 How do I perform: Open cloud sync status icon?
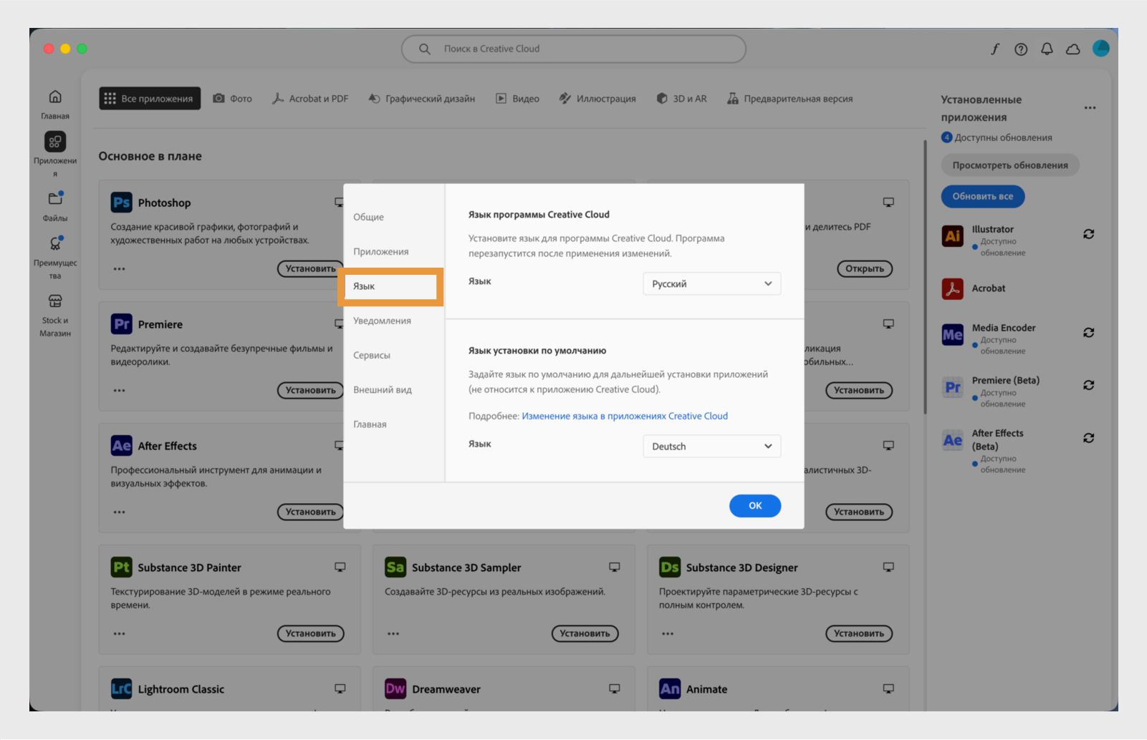1072,49
